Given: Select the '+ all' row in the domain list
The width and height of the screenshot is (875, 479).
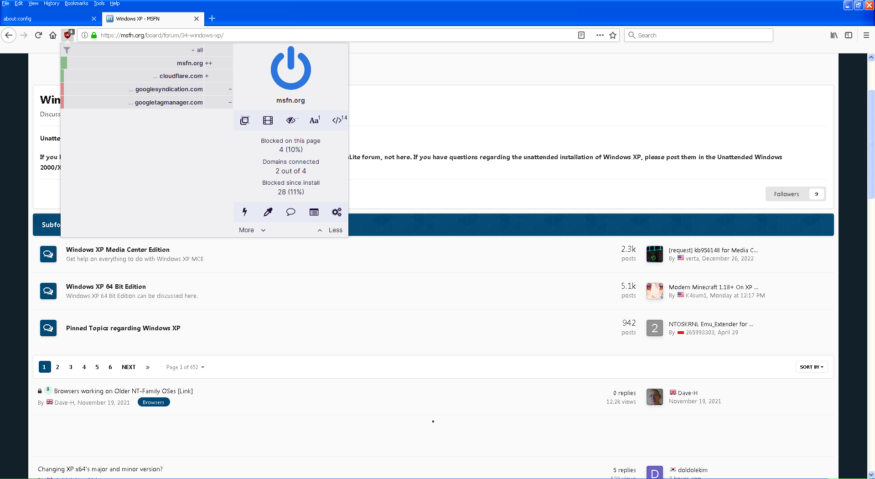Looking at the screenshot, I should pyautogui.click(x=146, y=50).
